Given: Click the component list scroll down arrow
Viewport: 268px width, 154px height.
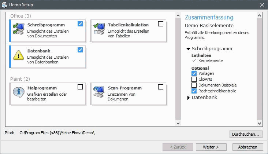Looking at the screenshot, I should (x=178, y=123).
